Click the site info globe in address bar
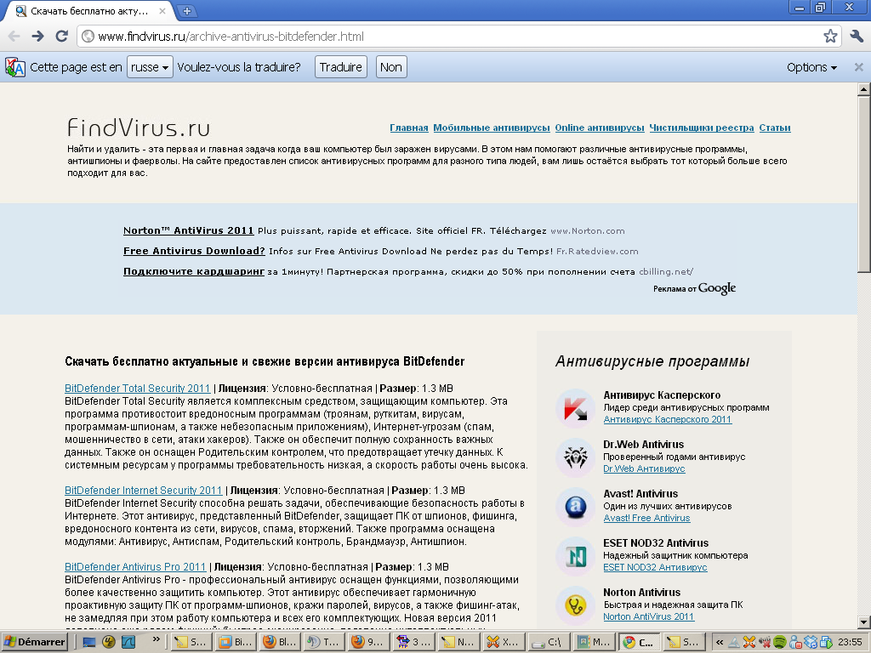 pyautogui.click(x=88, y=37)
